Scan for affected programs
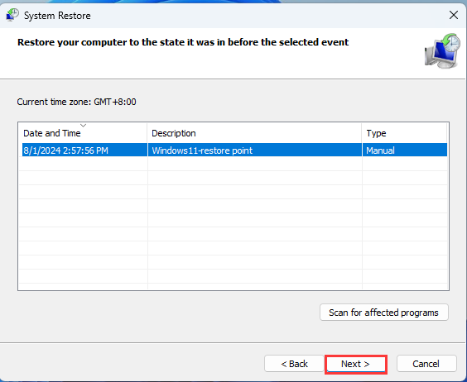The height and width of the screenshot is (382, 467). [384, 313]
